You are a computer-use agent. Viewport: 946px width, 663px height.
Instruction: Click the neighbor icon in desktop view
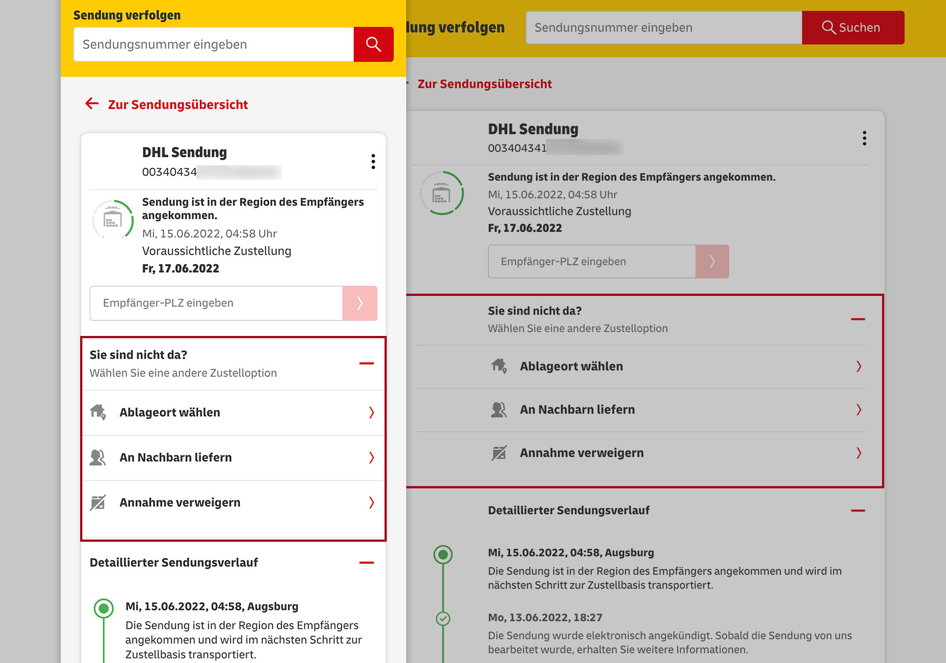point(499,409)
